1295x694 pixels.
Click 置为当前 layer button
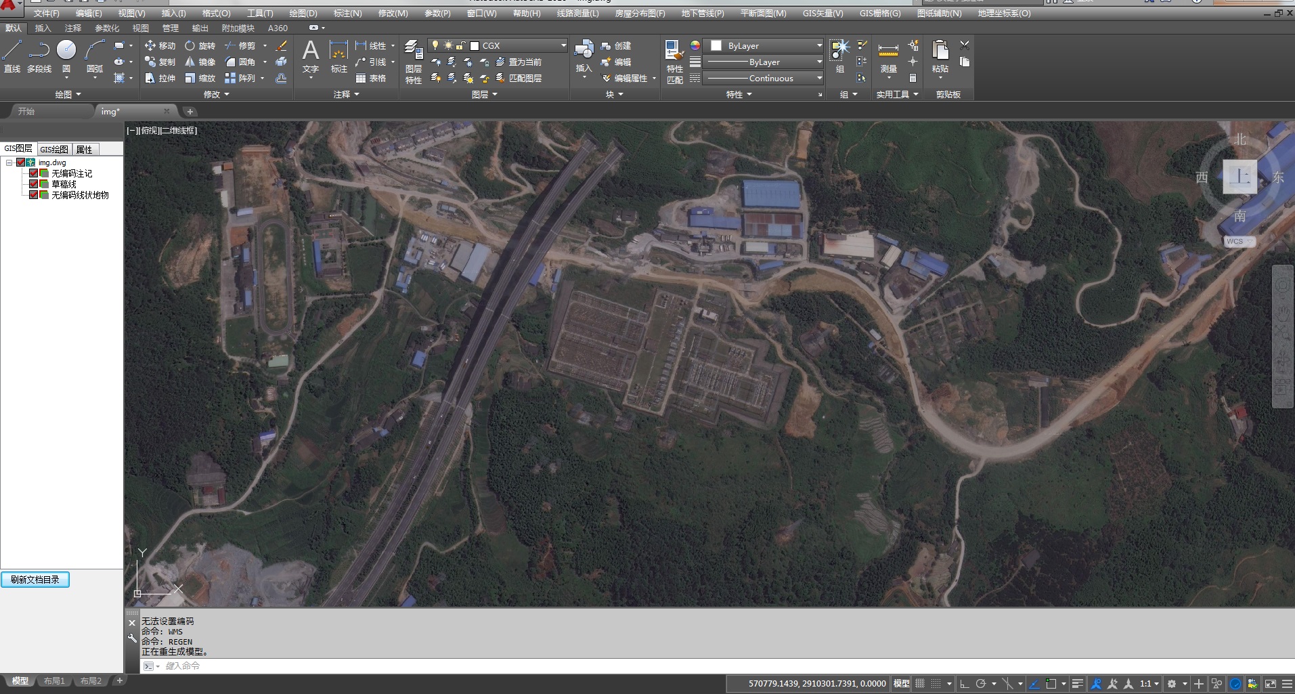pos(518,62)
